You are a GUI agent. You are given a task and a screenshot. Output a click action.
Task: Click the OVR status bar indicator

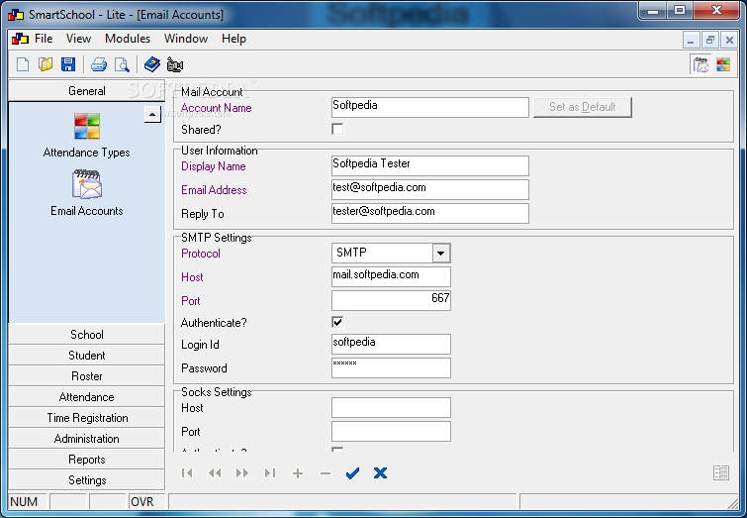(146, 502)
